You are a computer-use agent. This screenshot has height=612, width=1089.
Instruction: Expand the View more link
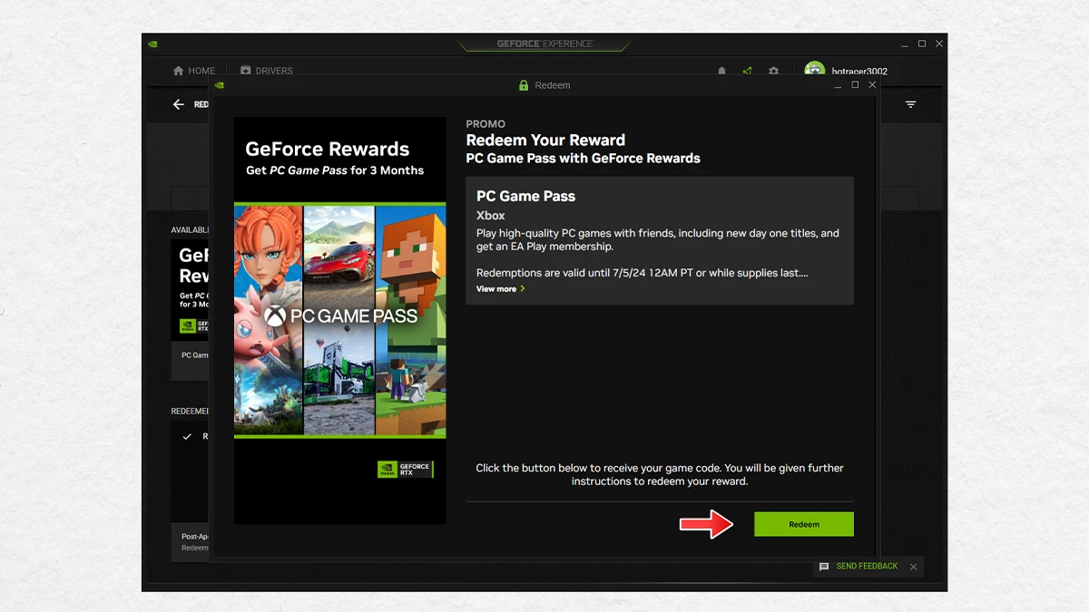(501, 289)
